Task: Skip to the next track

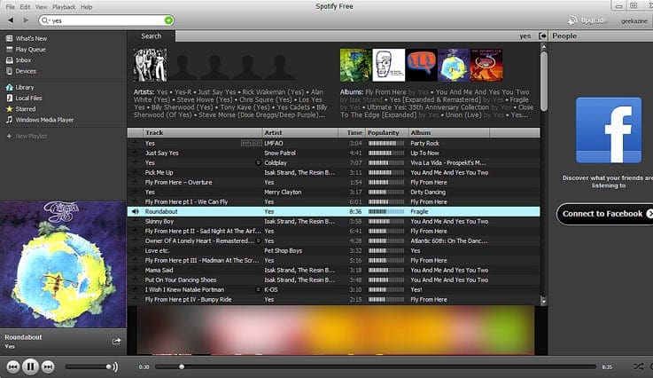Action: point(48,366)
